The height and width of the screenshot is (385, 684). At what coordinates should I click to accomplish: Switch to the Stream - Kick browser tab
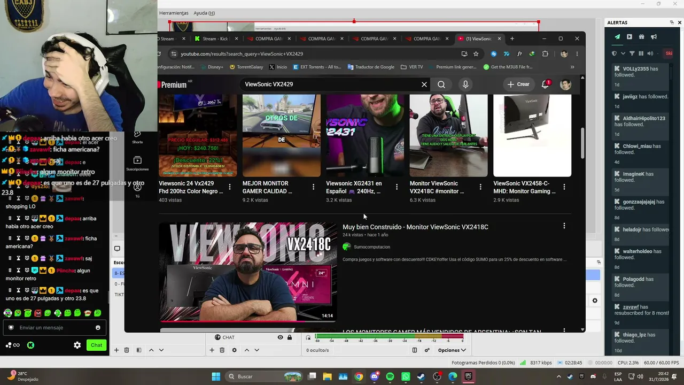click(216, 38)
